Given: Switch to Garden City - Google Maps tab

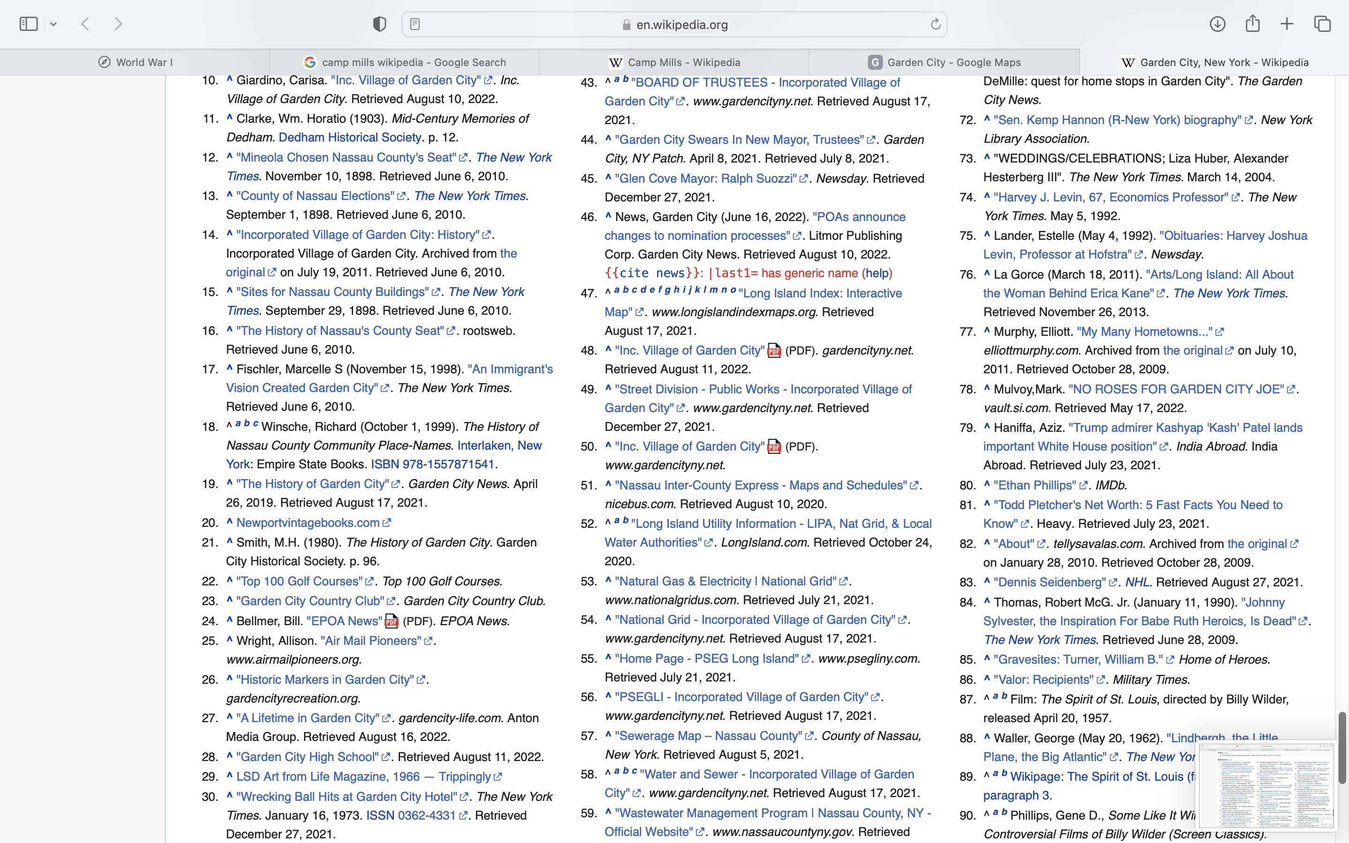Looking at the screenshot, I should point(944,62).
